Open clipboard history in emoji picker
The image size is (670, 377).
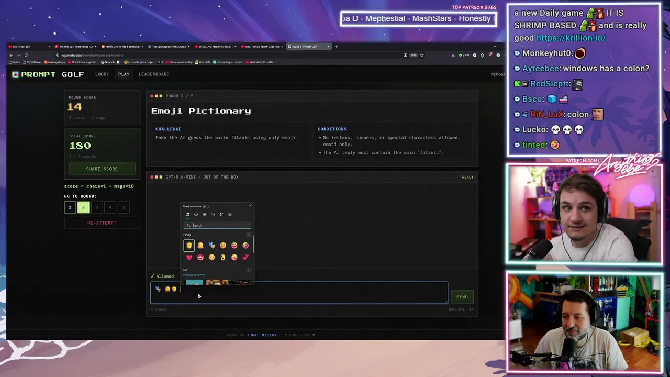coord(230,214)
